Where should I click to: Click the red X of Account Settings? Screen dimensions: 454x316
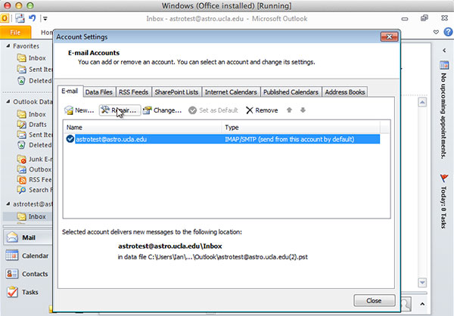point(389,37)
